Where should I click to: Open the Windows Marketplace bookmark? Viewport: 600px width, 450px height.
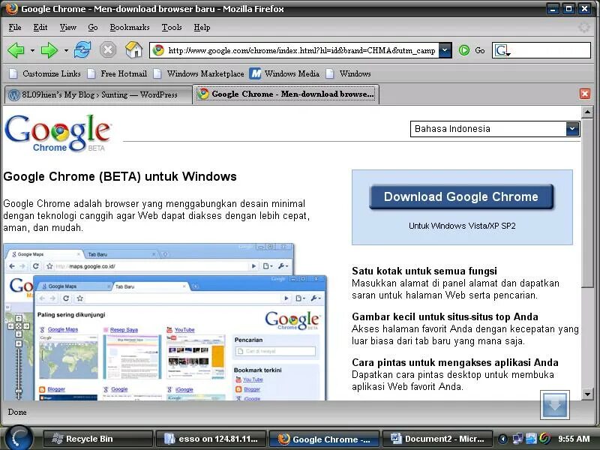point(199,73)
